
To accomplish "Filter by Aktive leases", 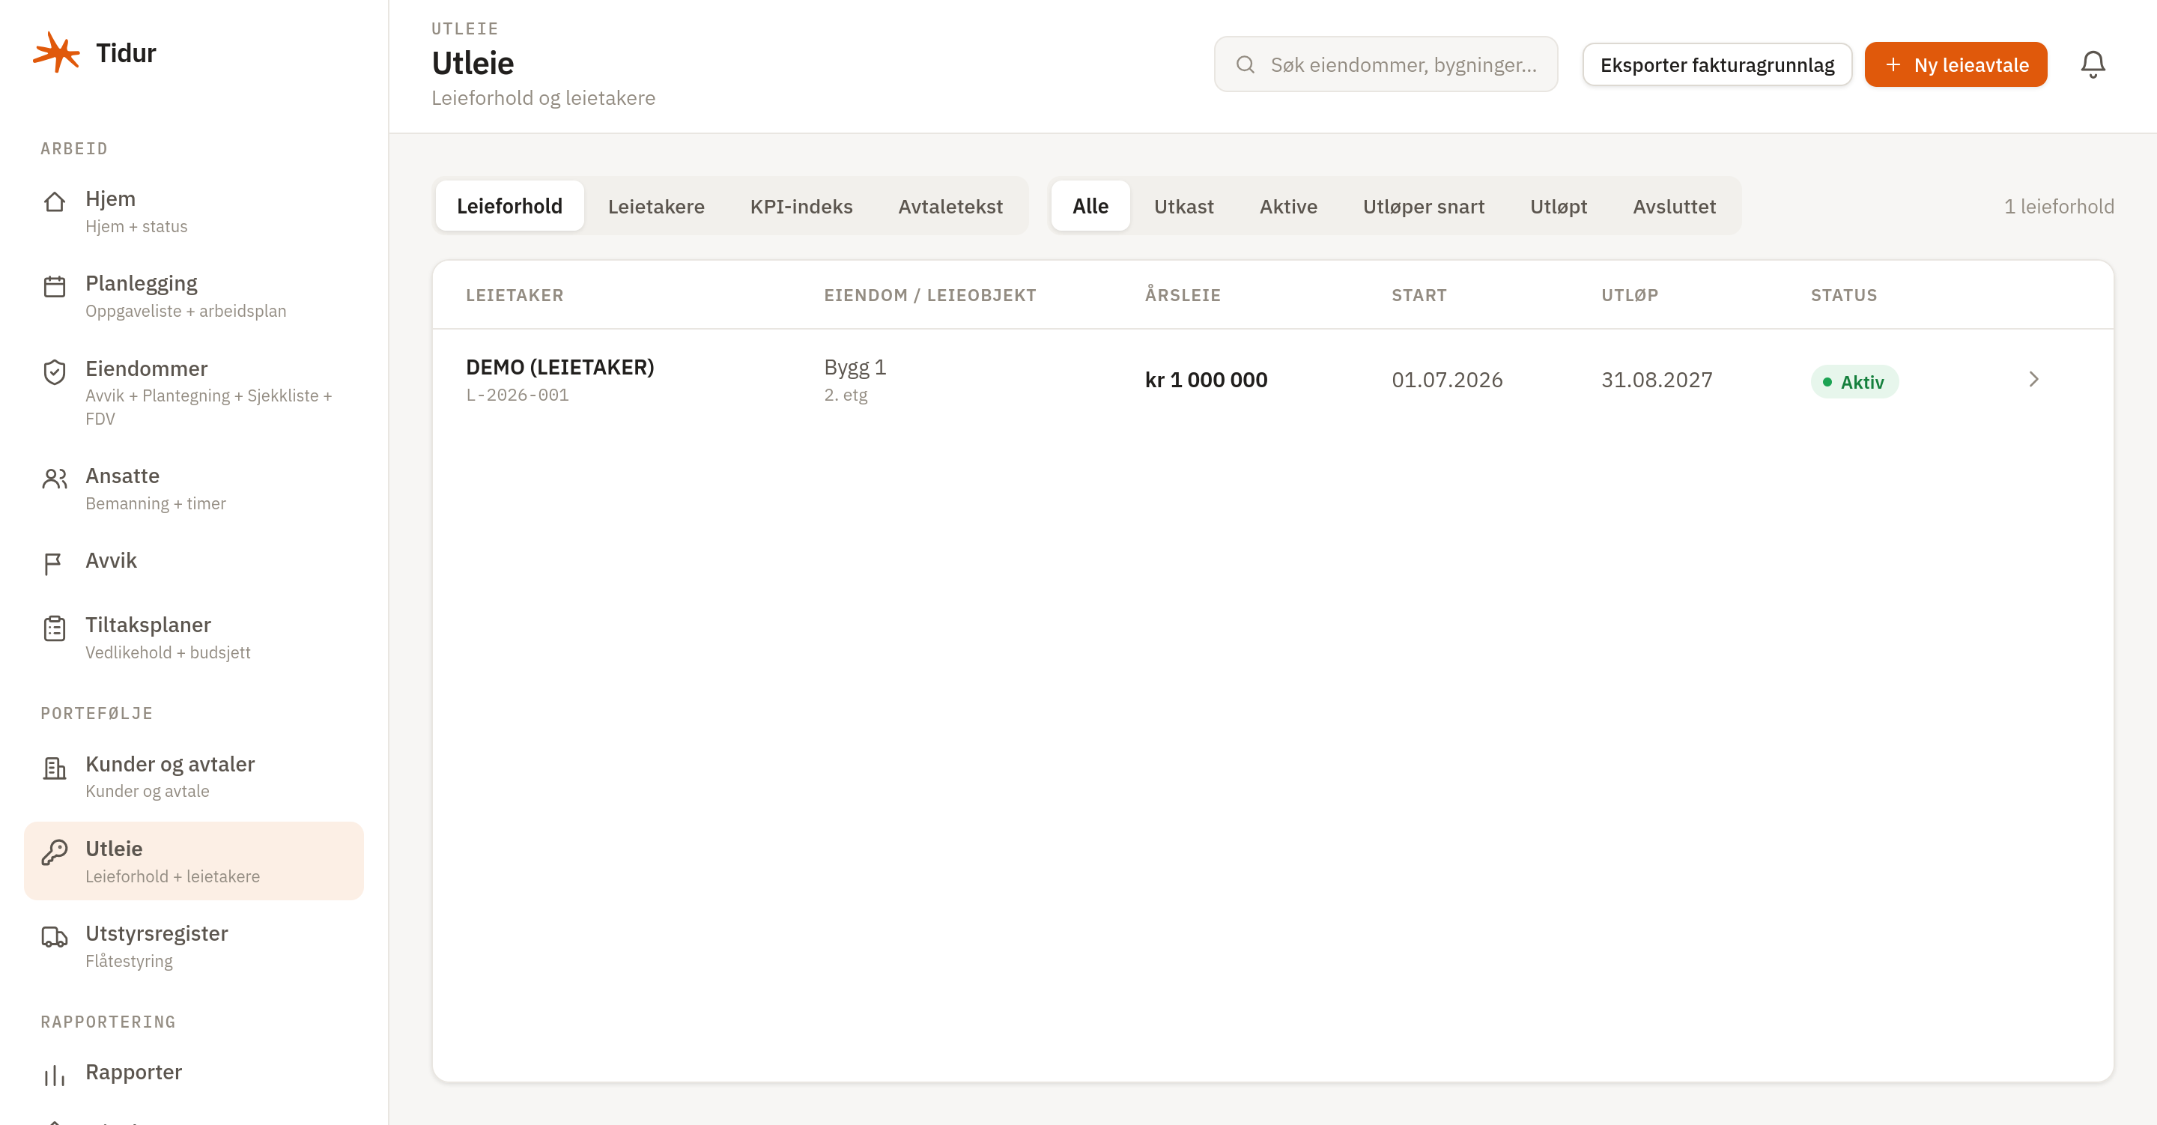I will pyautogui.click(x=1288, y=206).
